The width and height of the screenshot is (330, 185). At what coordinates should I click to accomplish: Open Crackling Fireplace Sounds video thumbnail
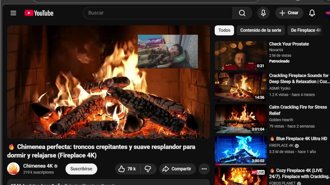click(x=241, y=87)
